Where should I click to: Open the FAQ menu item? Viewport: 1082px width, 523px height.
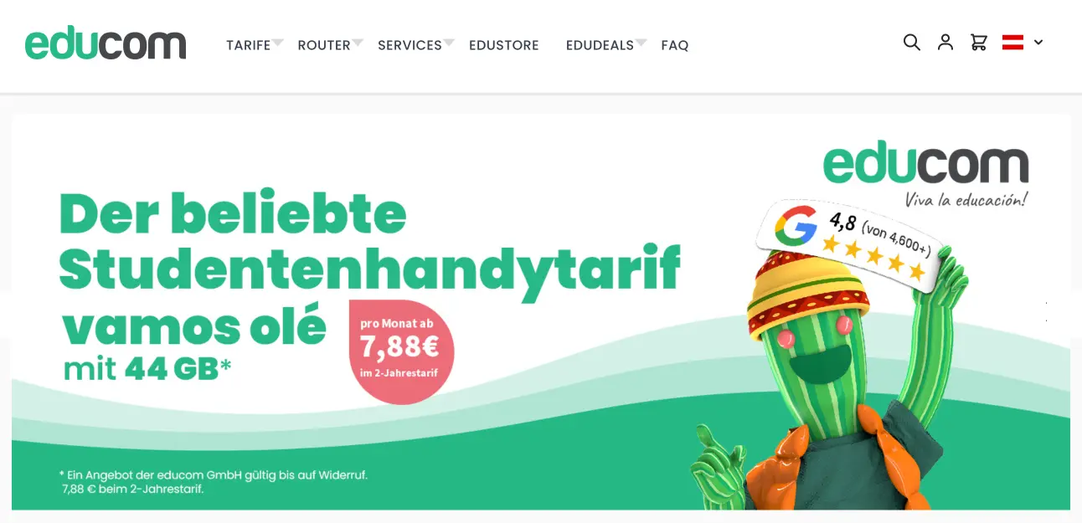pyautogui.click(x=675, y=45)
